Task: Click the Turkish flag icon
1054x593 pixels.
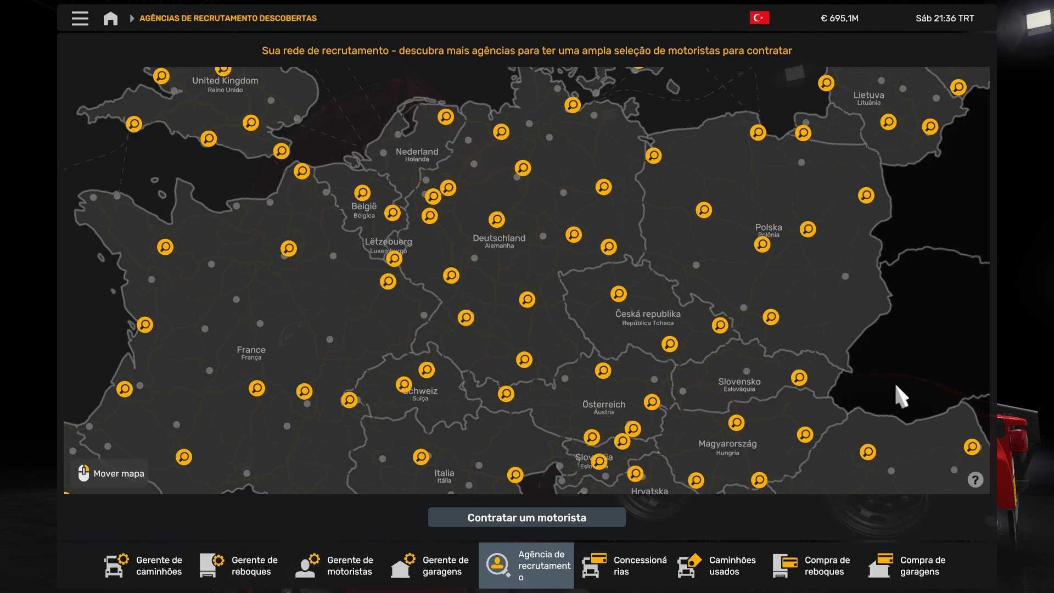Action: [x=759, y=18]
